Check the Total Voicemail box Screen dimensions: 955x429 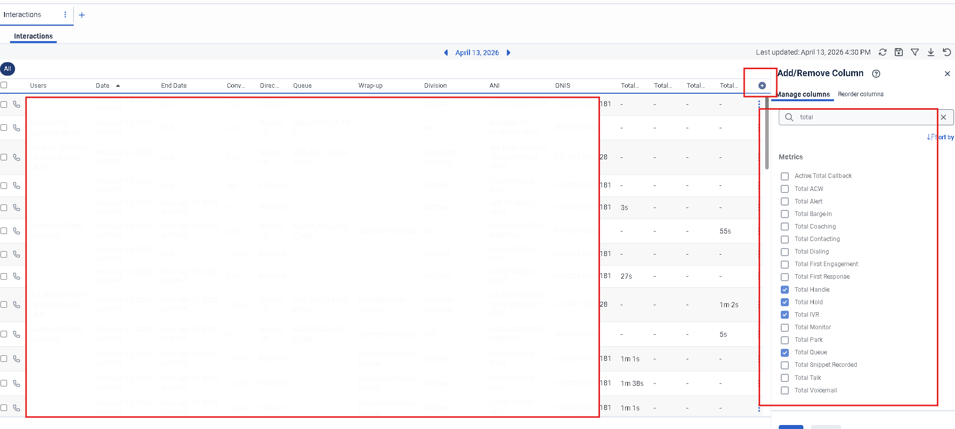(785, 390)
